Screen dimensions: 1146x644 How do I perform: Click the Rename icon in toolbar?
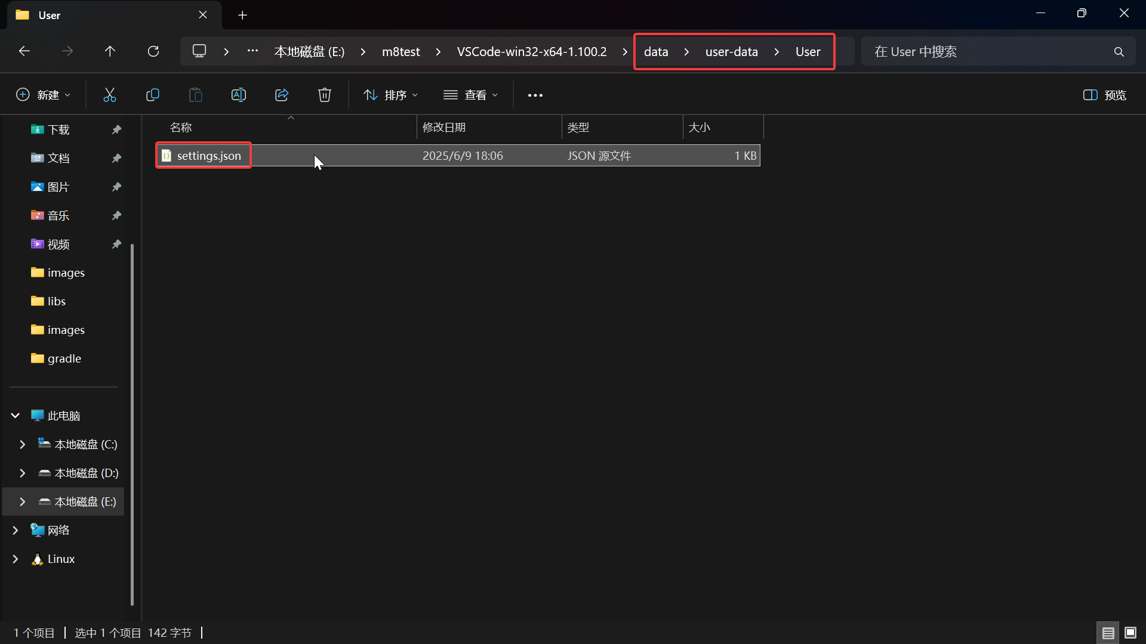pyautogui.click(x=239, y=95)
